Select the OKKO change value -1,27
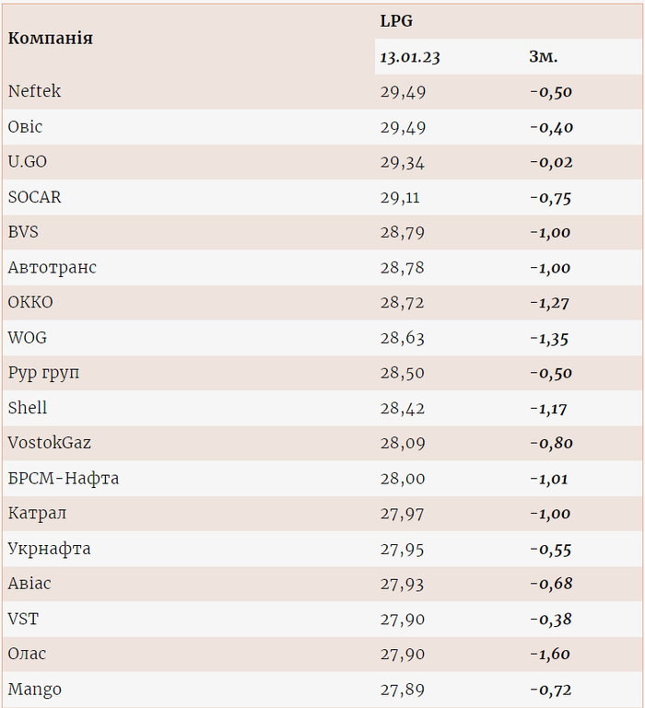The height and width of the screenshot is (708, 645). tap(550, 303)
